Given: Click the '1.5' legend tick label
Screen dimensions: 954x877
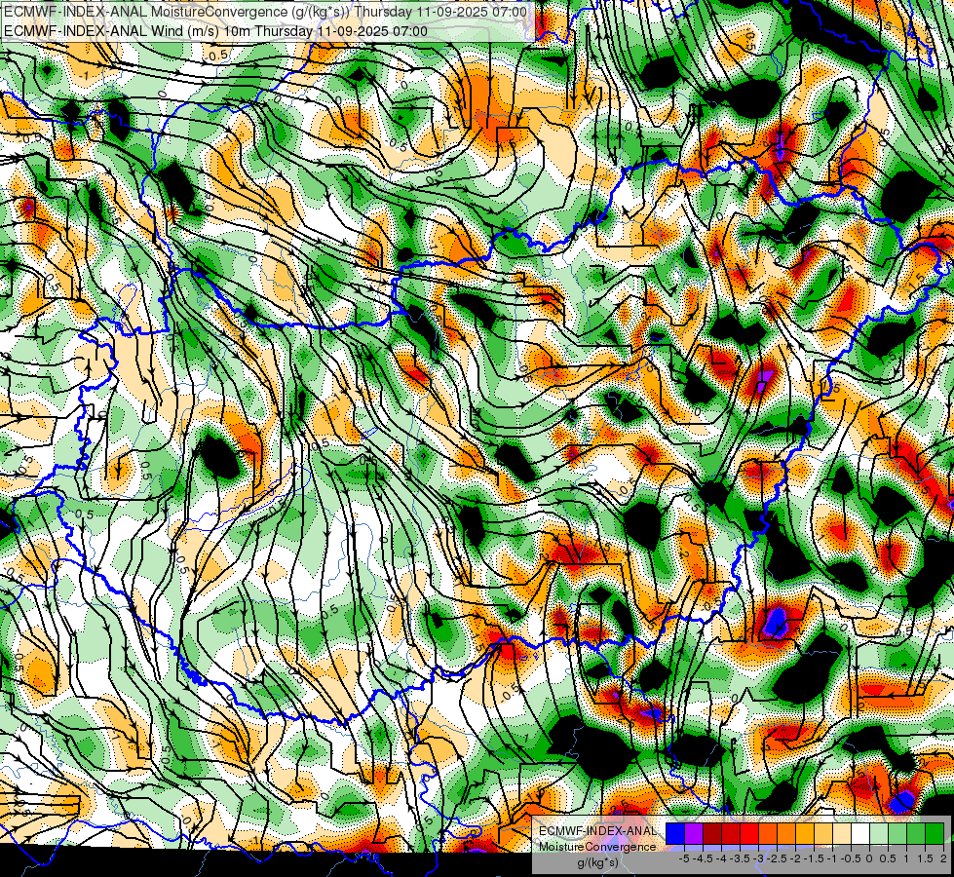Looking at the screenshot, I should [x=925, y=858].
